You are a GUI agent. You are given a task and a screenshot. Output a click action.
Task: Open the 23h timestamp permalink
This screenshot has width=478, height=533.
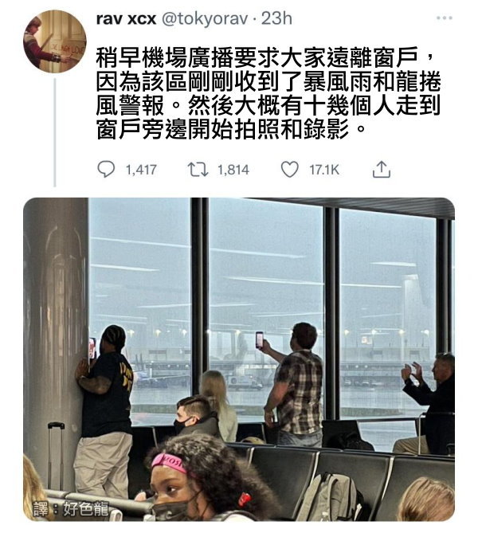276,18
